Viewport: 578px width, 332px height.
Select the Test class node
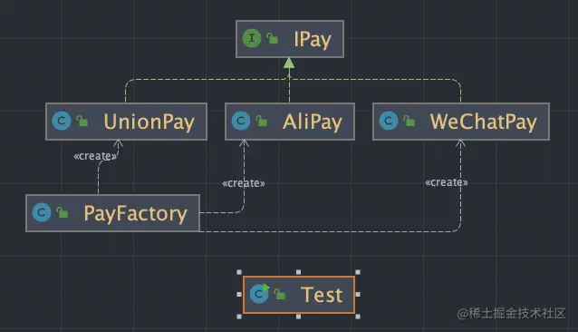point(299,295)
